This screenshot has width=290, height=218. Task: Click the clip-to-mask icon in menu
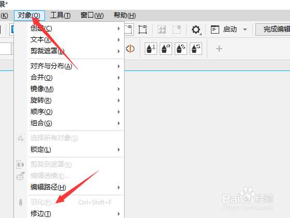(x=20, y=165)
